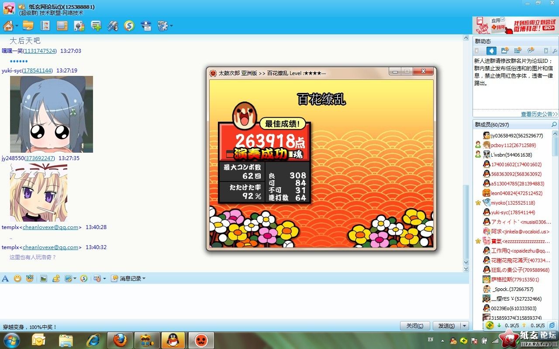This screenshot has height=349, width=559.
Task: Select member 00239Eo(610333503)
Action: pyautogui.click(x=513, y=308)
